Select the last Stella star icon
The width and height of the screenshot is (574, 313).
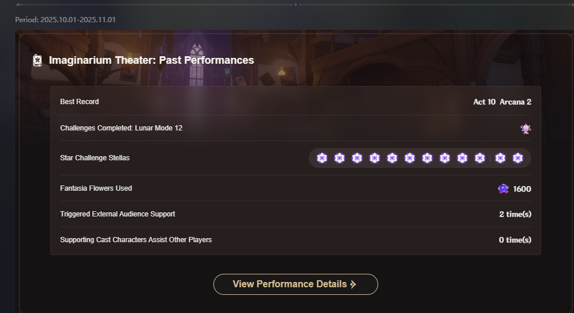pyautogui.click(x=517, y=158)
